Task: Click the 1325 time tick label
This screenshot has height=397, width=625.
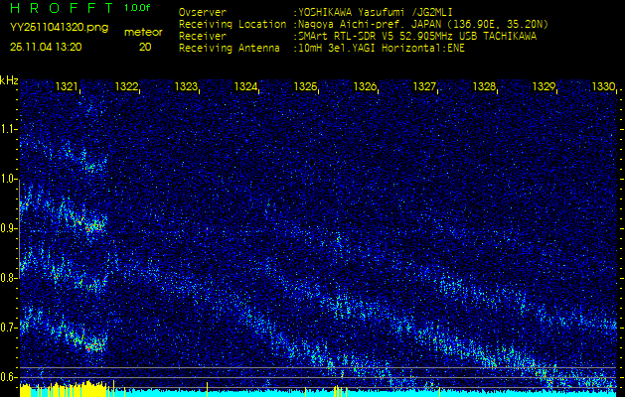Action: [305, 87]
